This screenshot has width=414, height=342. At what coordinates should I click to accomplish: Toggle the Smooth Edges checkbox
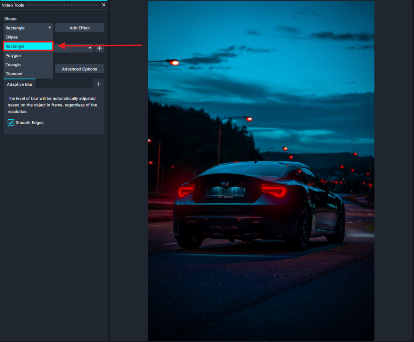point(11,123)
